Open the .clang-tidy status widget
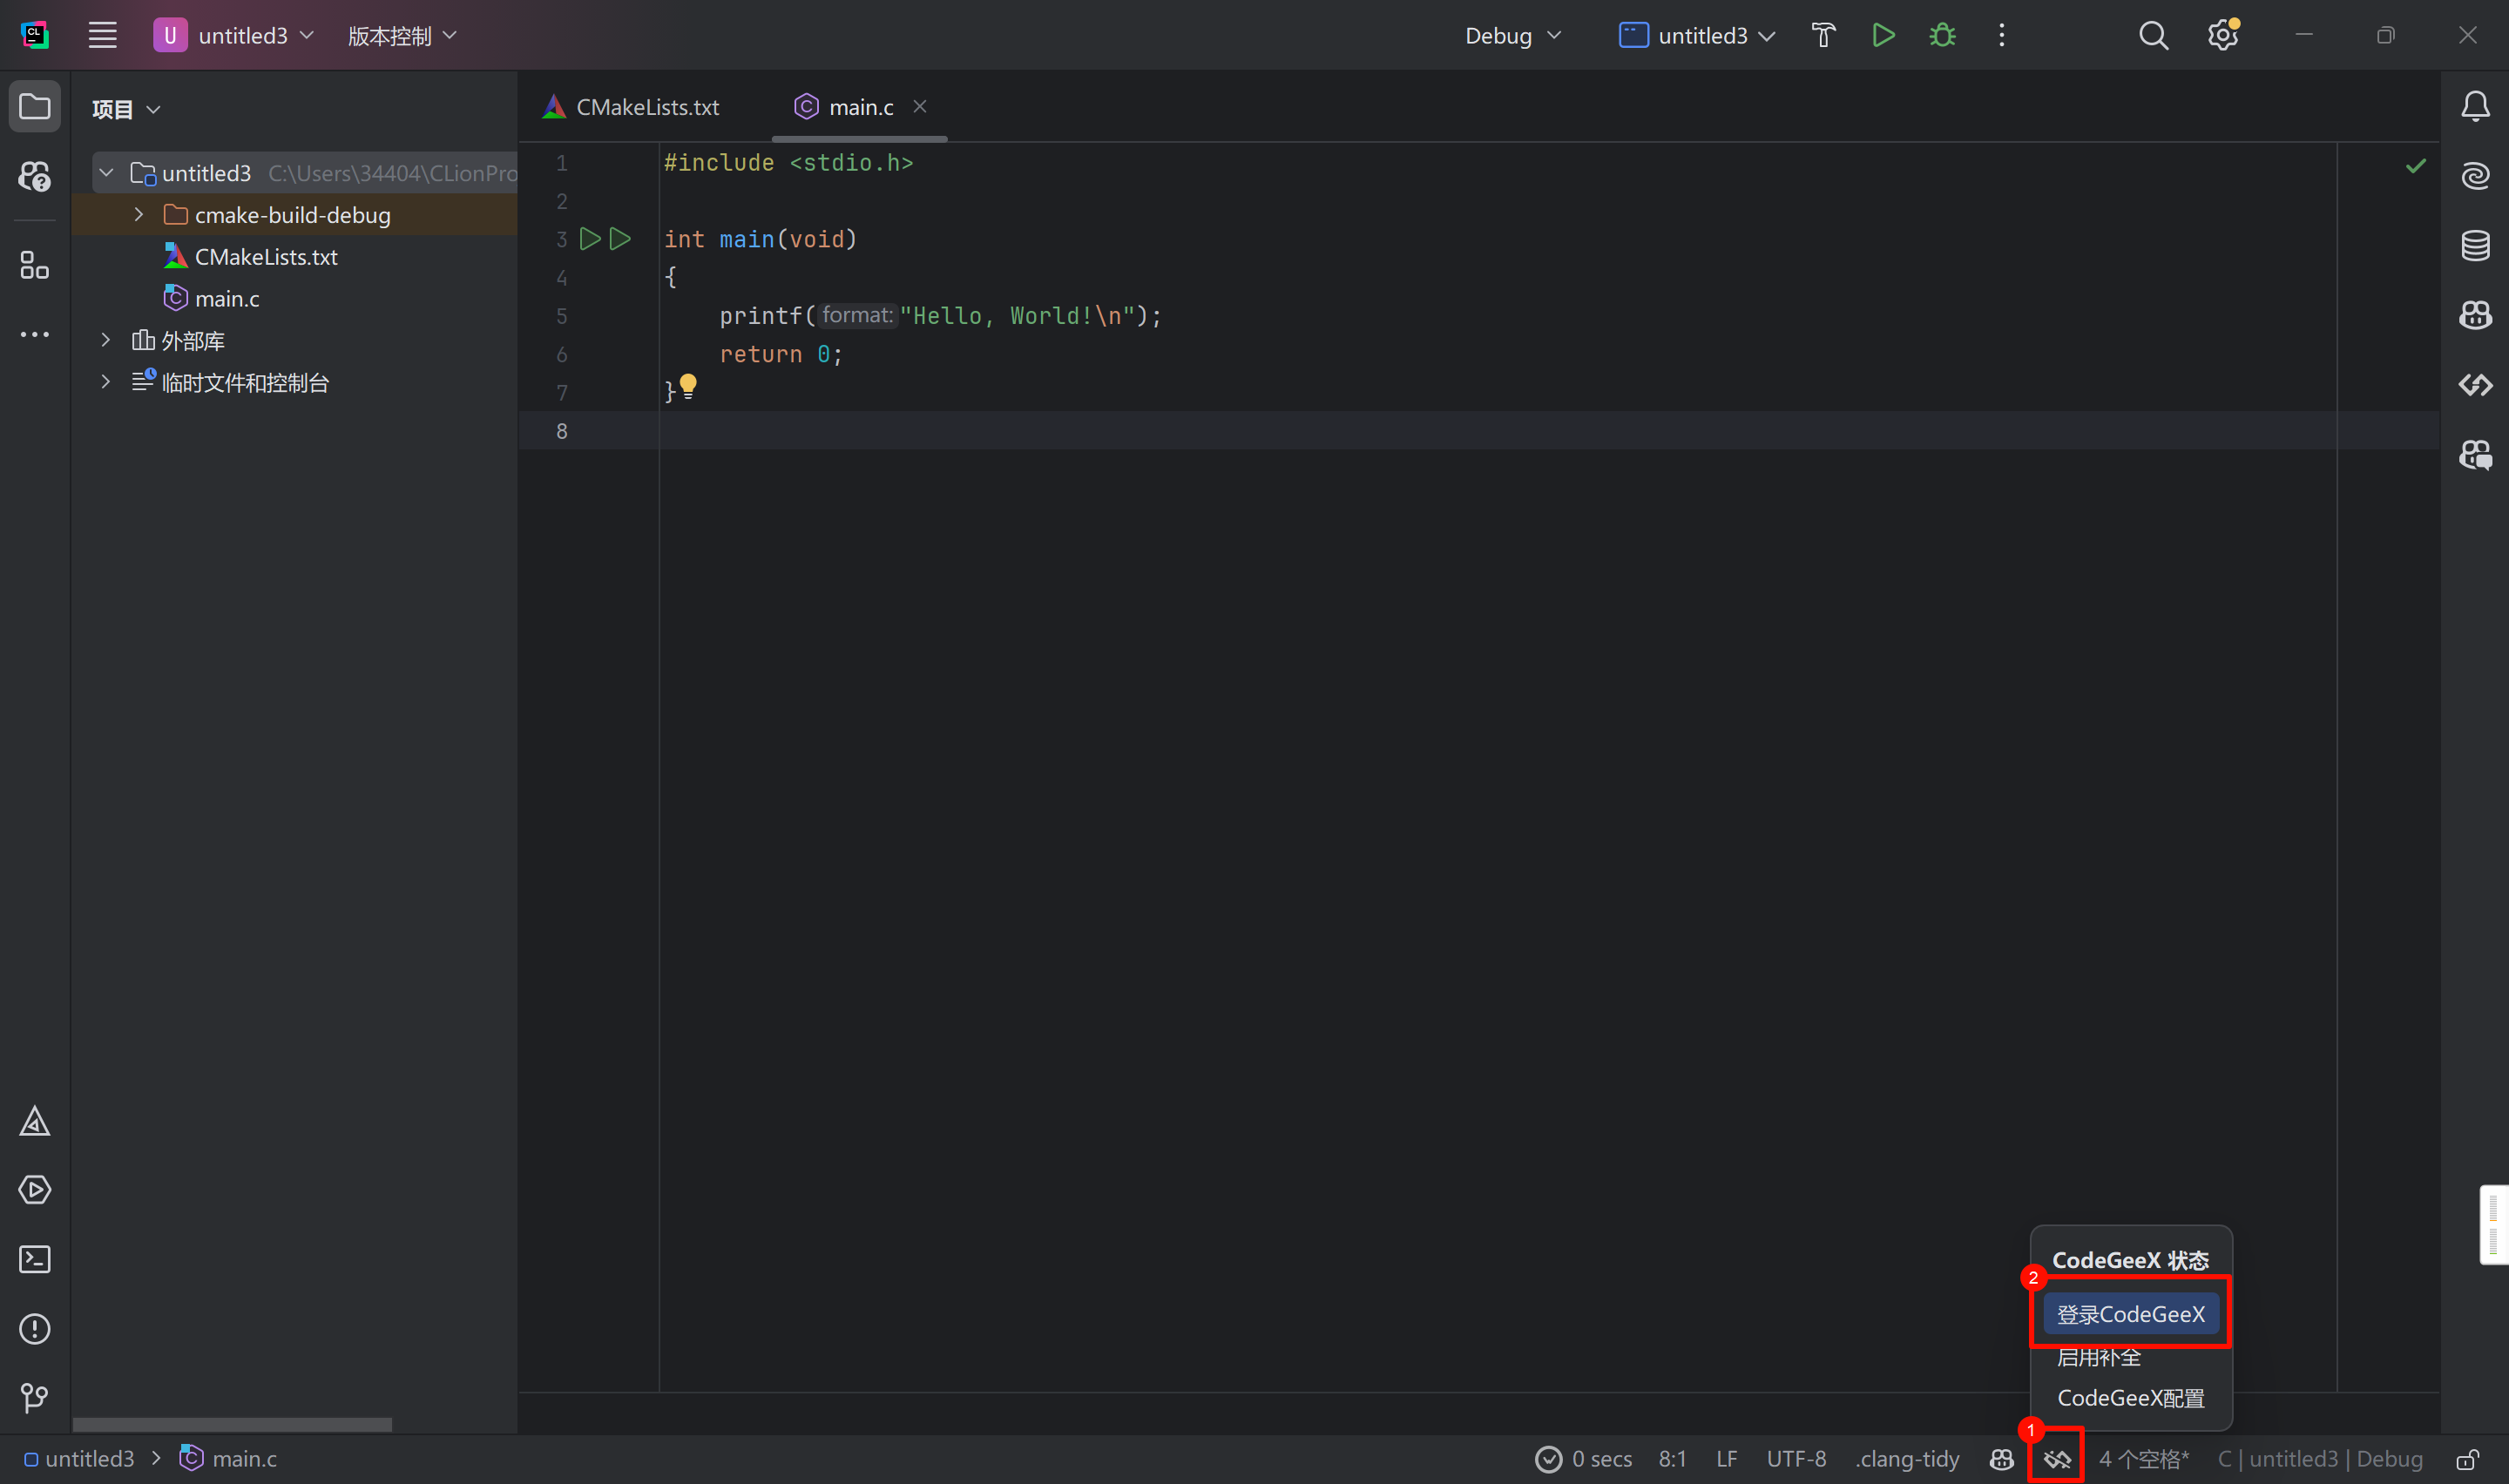2509x1484 pixels. point(1907,1459)
